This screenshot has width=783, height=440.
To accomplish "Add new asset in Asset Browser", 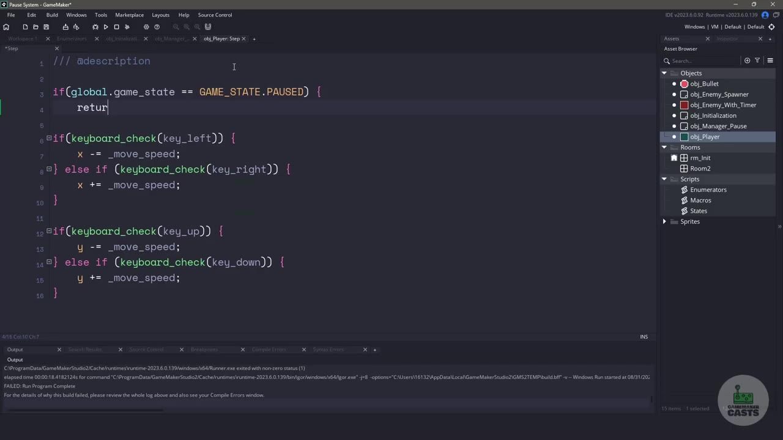I will [x=747, y=61].
